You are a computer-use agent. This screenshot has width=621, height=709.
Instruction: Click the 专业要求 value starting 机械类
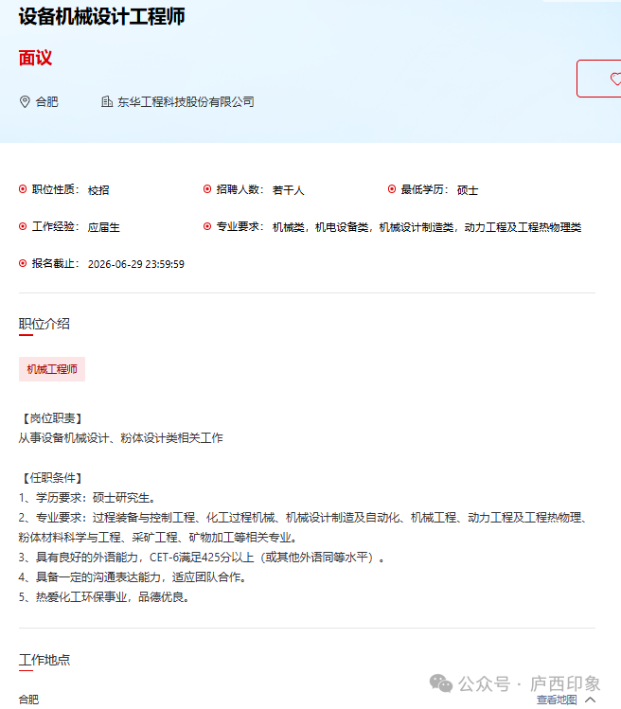427,227
